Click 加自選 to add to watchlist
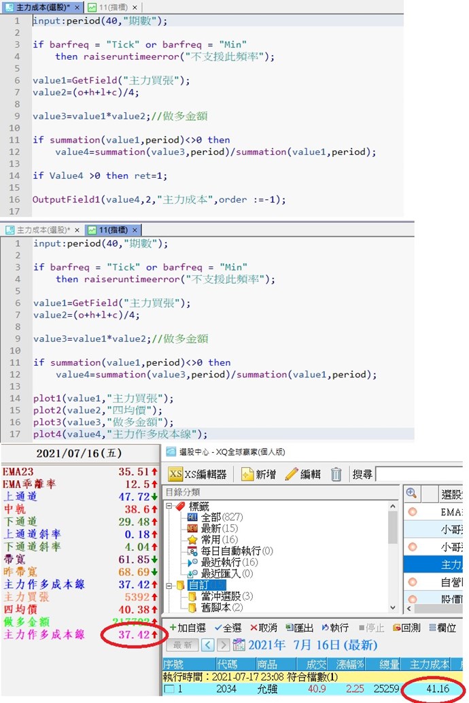Screen dimensions: 469x703 (x=188, y=628)
